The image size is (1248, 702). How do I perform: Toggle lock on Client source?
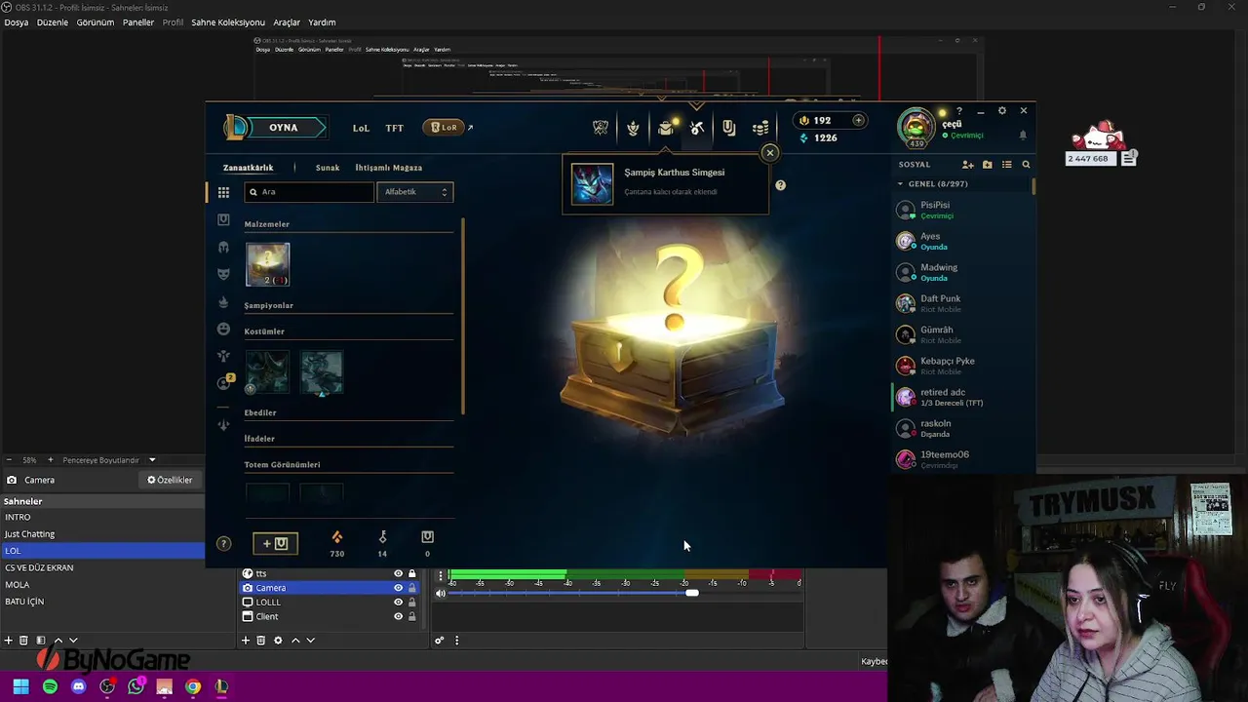tap(411, 616)
